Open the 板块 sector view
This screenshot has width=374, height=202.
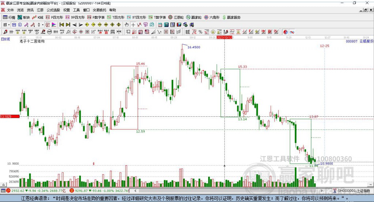click(24, 18)
